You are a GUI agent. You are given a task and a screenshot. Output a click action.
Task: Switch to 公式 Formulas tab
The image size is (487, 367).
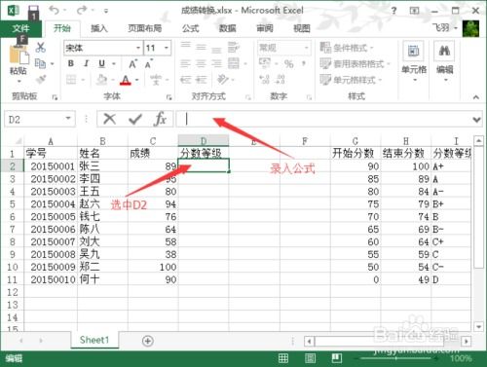point(190,28)
